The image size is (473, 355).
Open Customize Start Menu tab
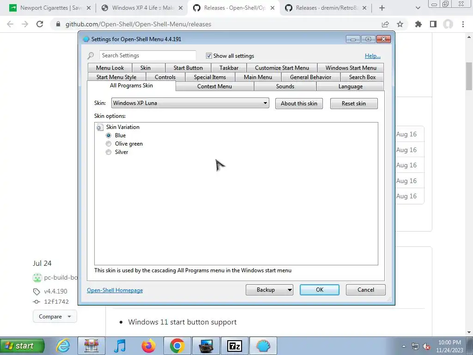(x=282, y=67)
